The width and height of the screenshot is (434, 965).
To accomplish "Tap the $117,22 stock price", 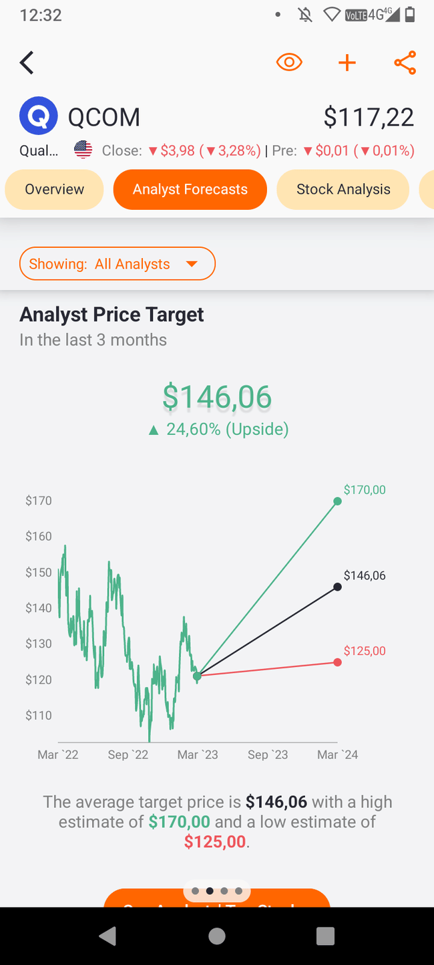I will click(369, 118).
